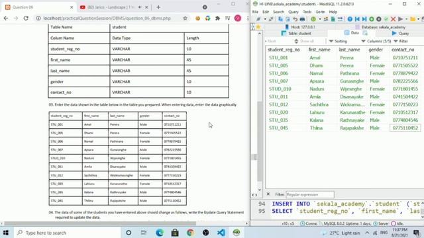Screen dimensions: 424x238
Task: Open Help menu in HeidiSQL
Action: coord(333,12)
